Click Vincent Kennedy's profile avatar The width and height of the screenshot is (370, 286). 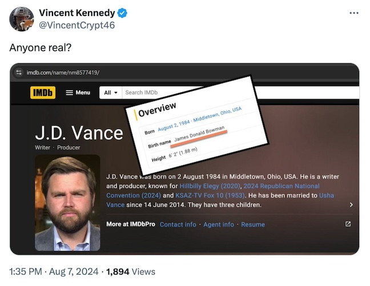[21, 19]
